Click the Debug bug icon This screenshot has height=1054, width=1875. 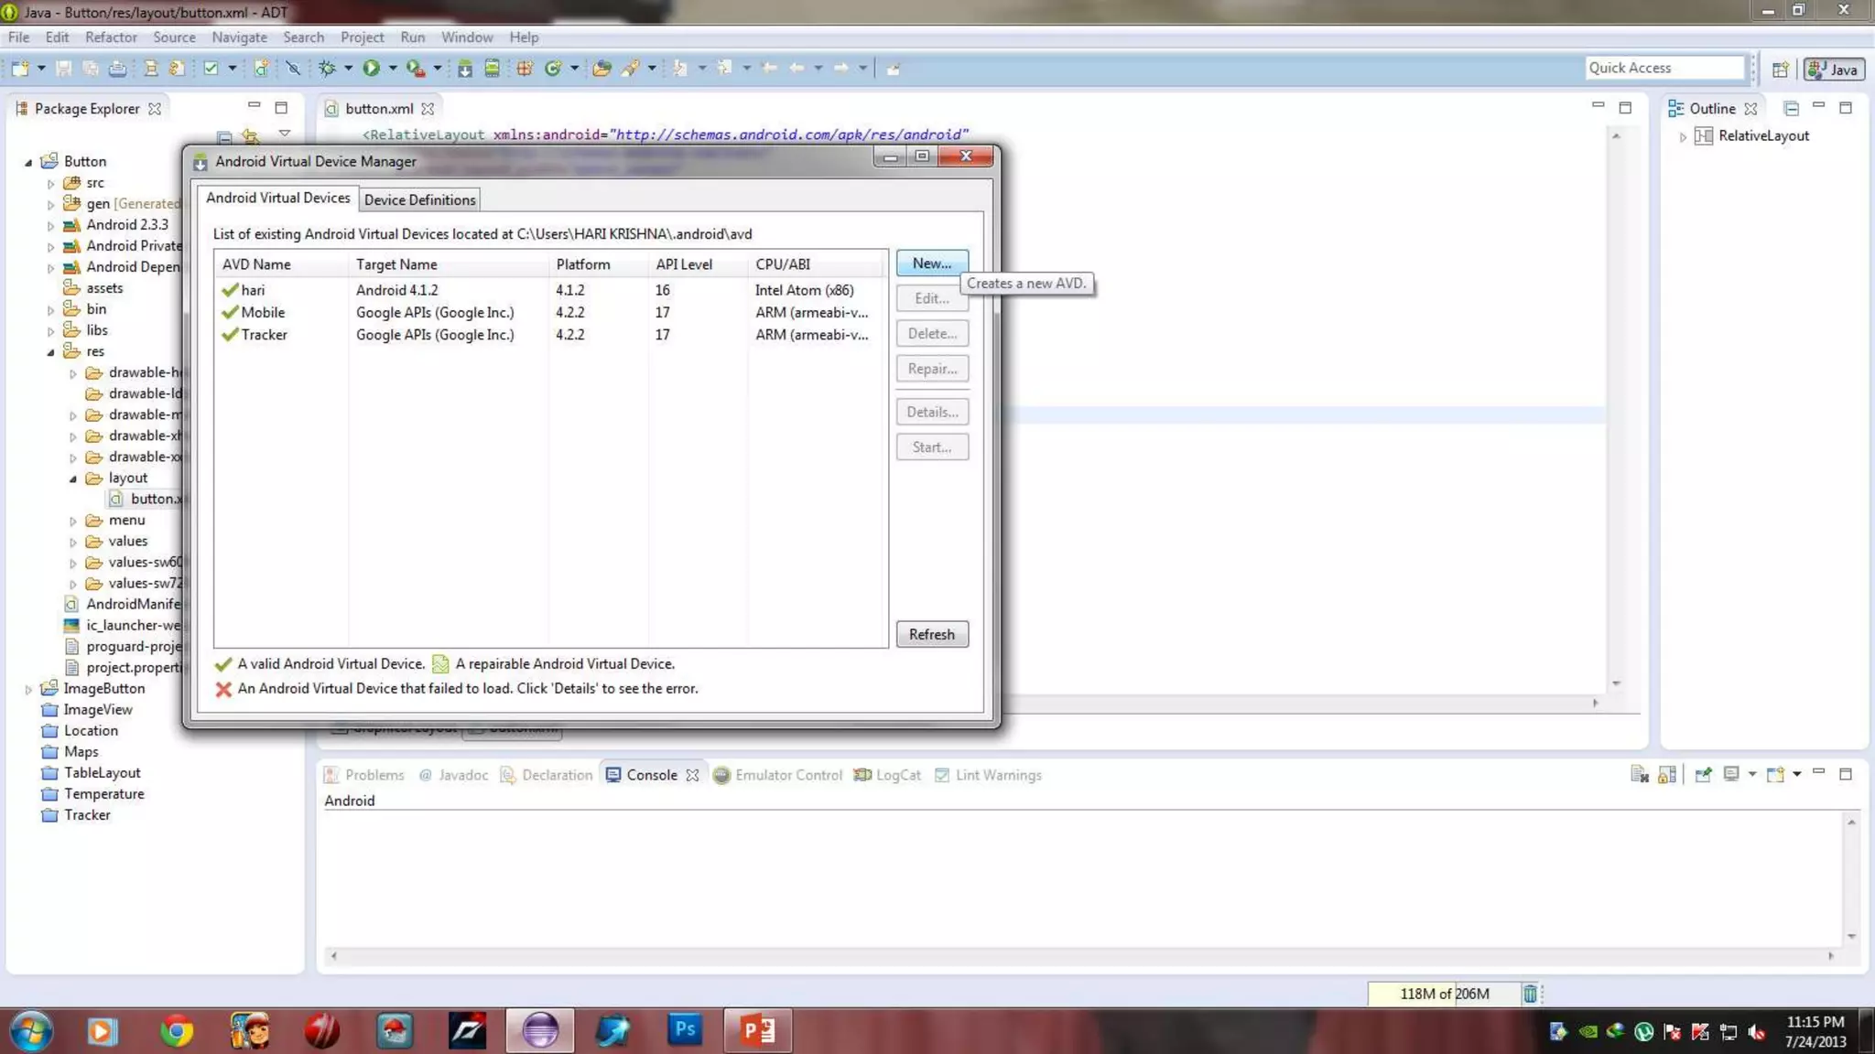point(327,69)
